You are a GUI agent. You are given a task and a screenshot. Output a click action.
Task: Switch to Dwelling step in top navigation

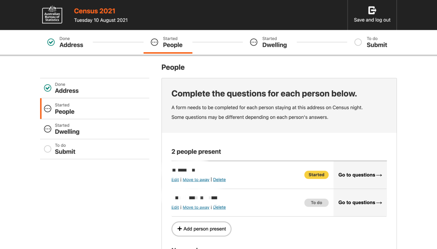[274, 45]
